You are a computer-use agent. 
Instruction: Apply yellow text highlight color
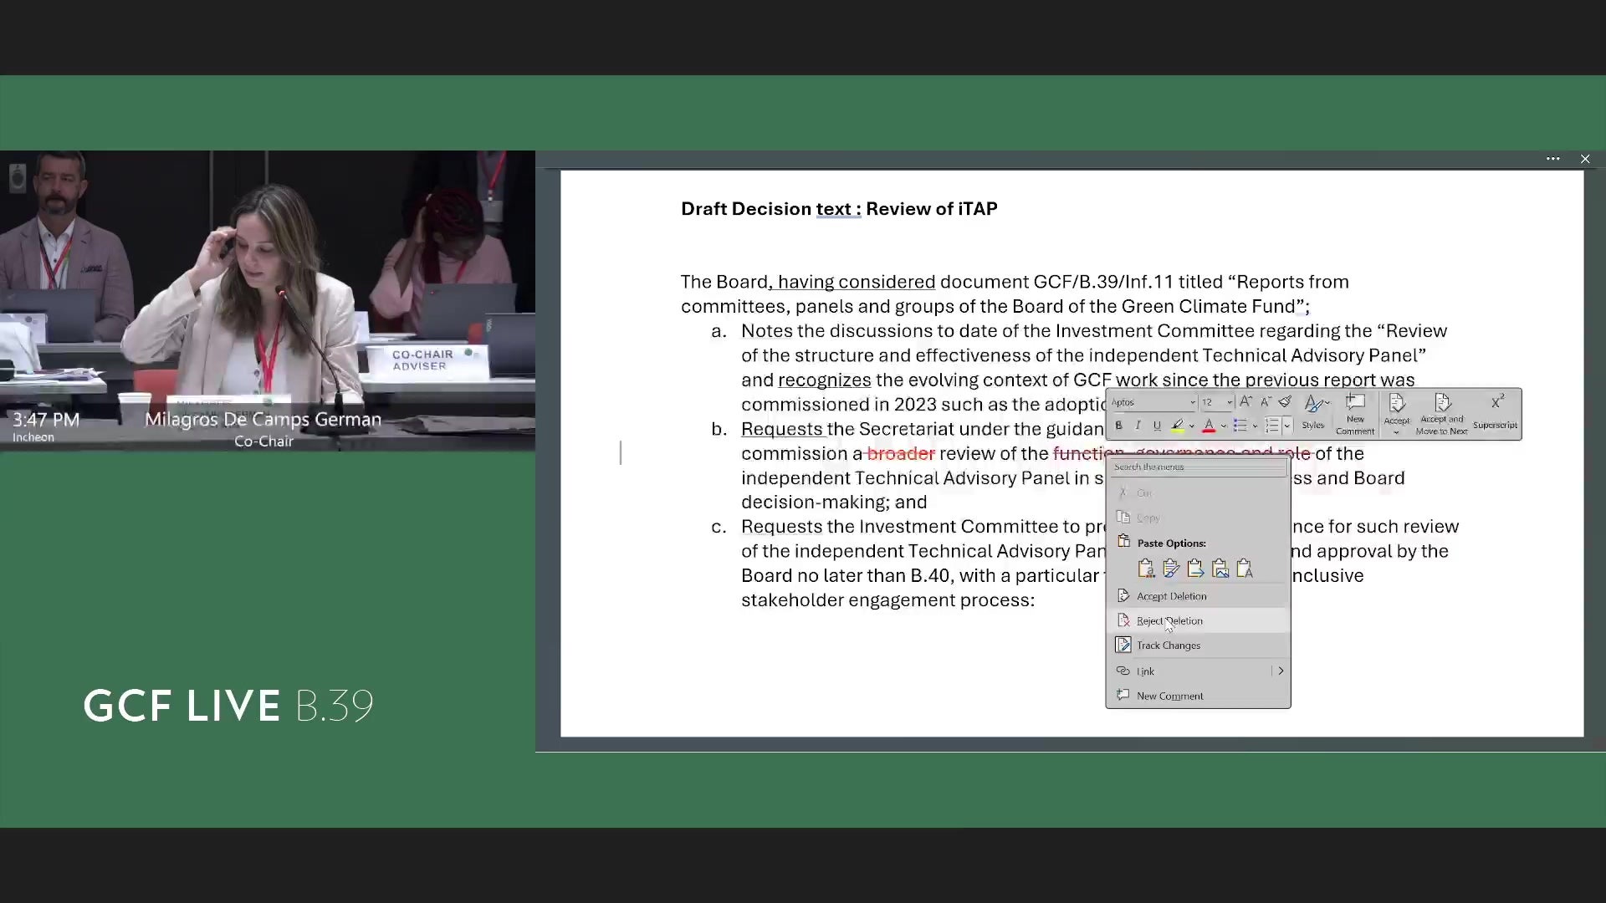tap(1178, 426)
